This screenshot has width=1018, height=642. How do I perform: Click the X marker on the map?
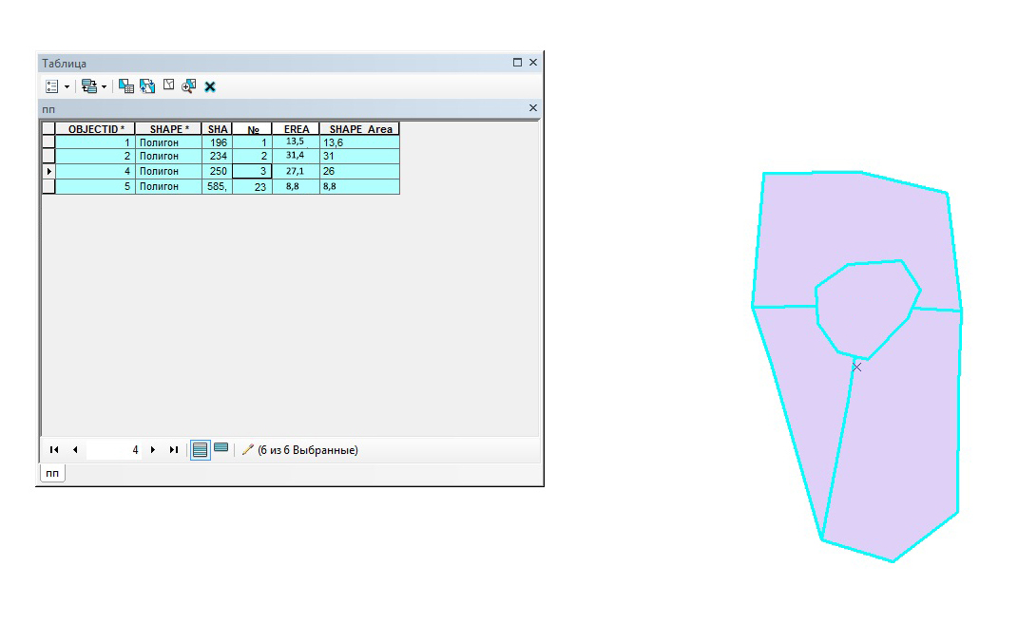pos(857,367)
